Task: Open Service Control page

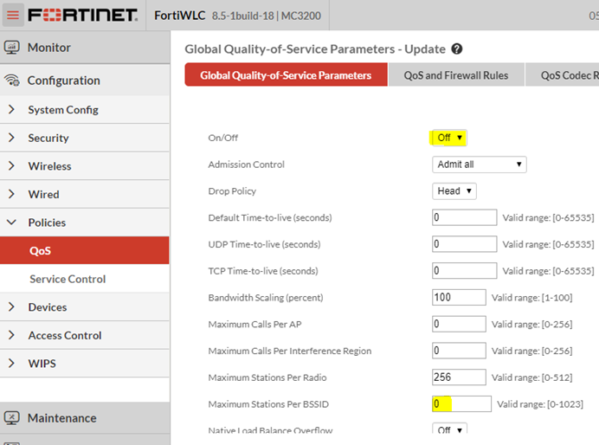Action: tap(68, 279)
